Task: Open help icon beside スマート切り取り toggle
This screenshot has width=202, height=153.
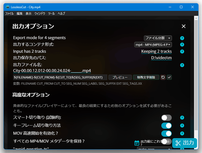Action: click(182, 117)
